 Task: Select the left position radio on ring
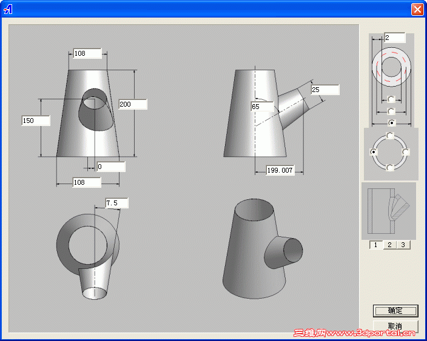pyautogui.click(x=374, y=152)
